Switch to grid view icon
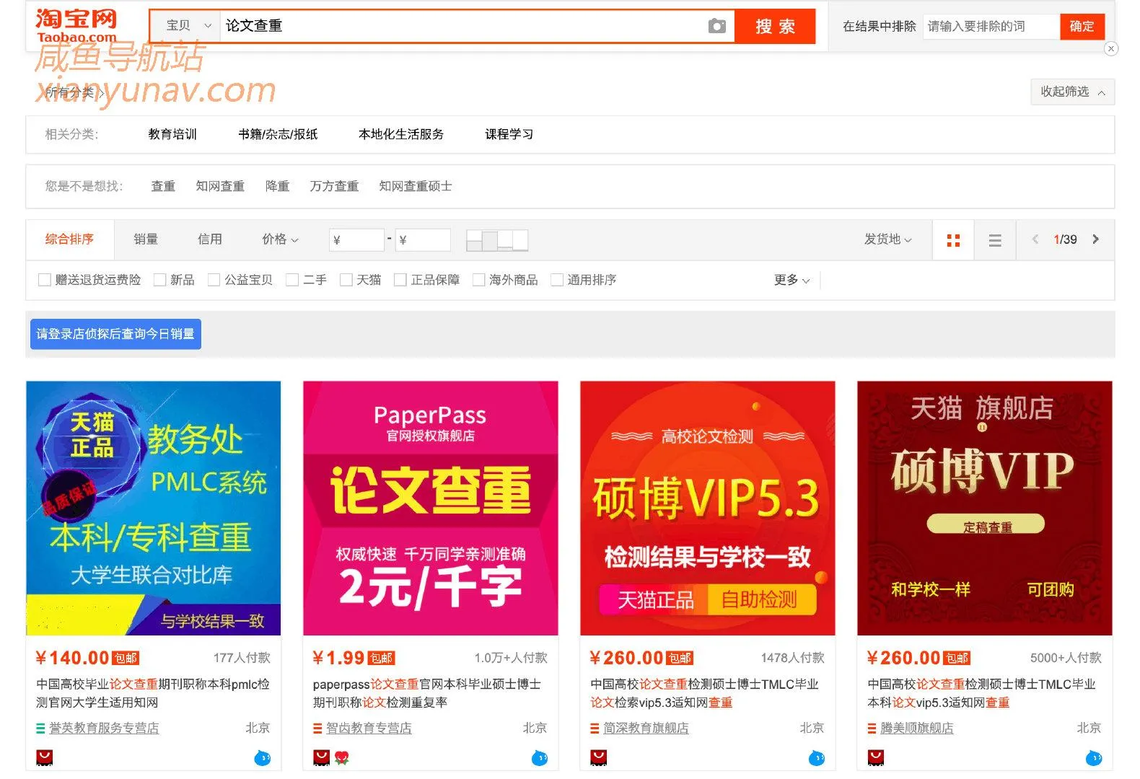The height and width of the screenshot is (779, 1140). 953,240
